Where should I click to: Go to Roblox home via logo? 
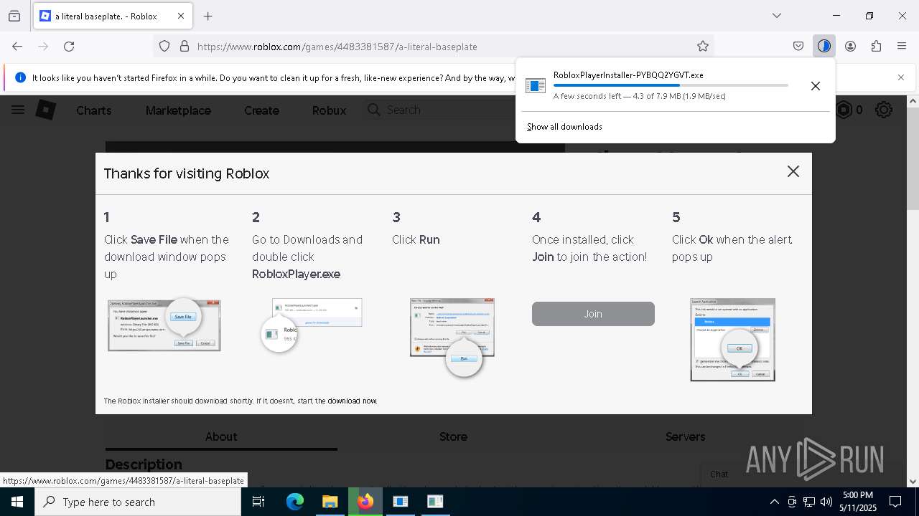coord(46,110)
